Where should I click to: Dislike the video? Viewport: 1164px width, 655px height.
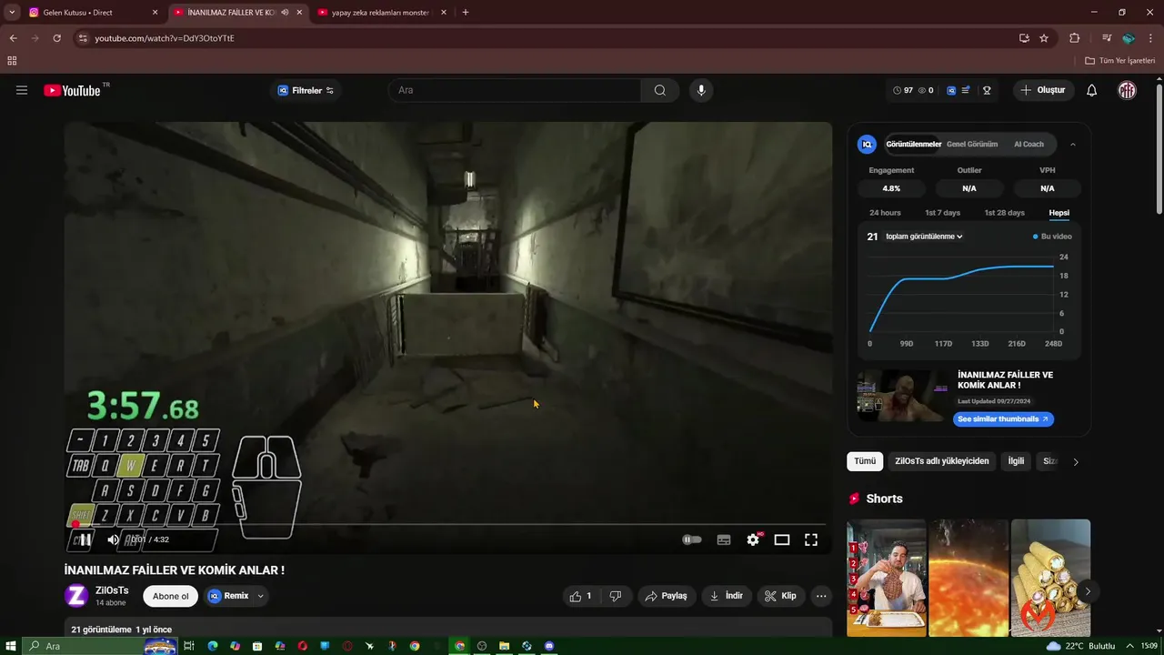coord(616,596)
